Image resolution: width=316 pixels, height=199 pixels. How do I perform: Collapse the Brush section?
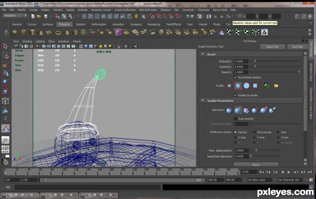(203, 54)
